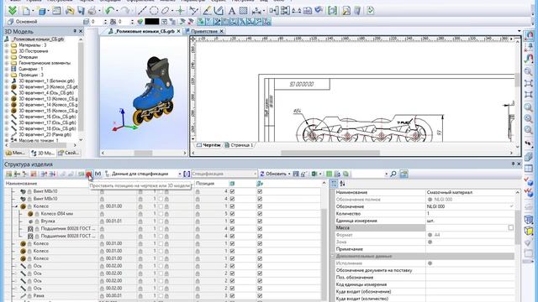Toggle first checkbox in Рама row
The height and width of the screenshot is (302, 538).
[x=232, y=295]
